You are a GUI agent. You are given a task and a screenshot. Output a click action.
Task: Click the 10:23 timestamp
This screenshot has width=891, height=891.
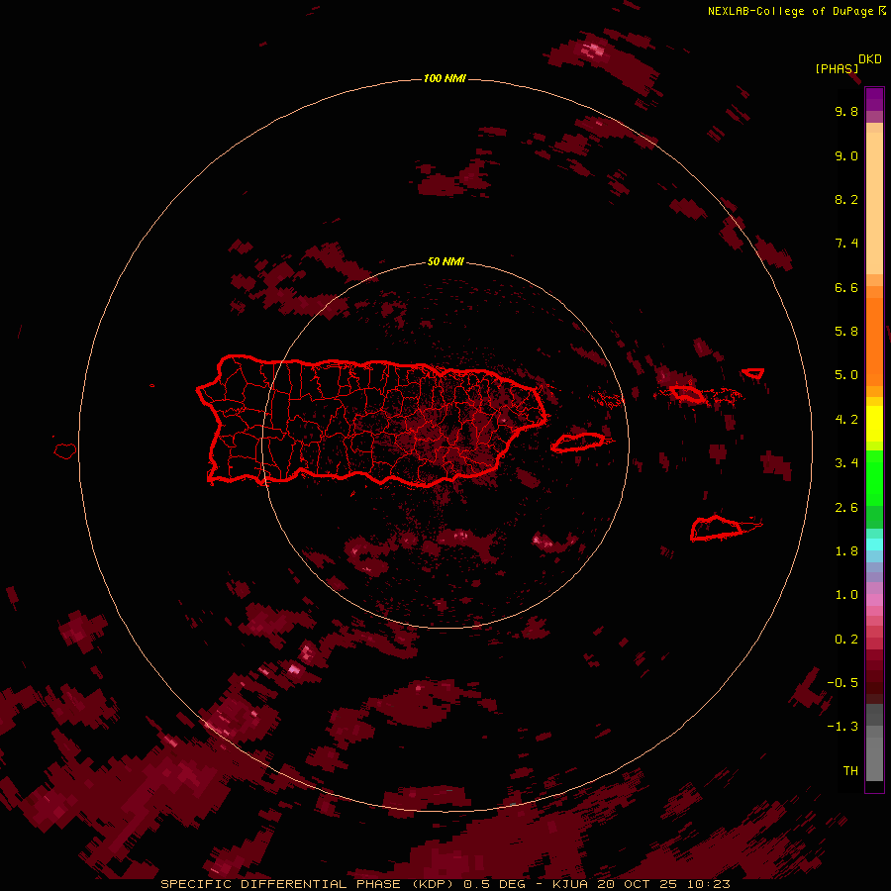point(708,884)
